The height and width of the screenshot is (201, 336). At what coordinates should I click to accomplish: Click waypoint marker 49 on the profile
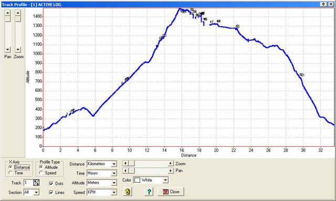[x=218, y=21]
